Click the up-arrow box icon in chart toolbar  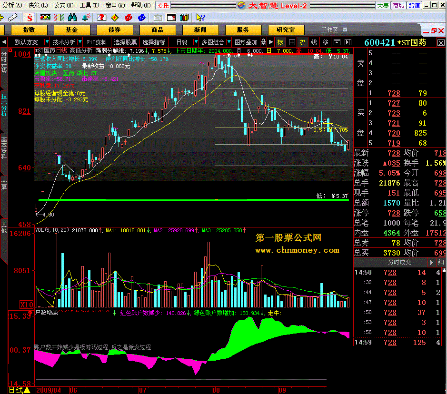(337, 42)
